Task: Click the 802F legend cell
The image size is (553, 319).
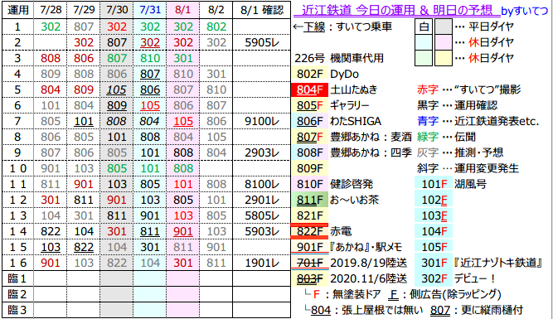Action: click(x=309, y=74)
